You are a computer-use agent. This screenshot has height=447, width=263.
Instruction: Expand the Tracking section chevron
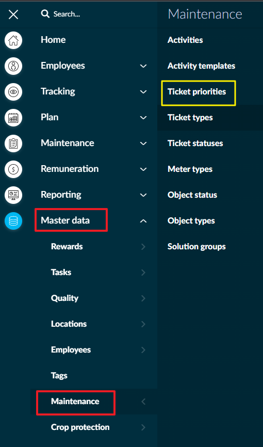[x=143, y=92]
